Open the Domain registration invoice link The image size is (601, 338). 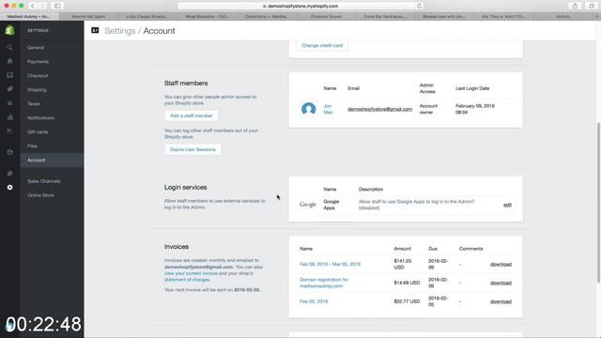coord(324,283)
